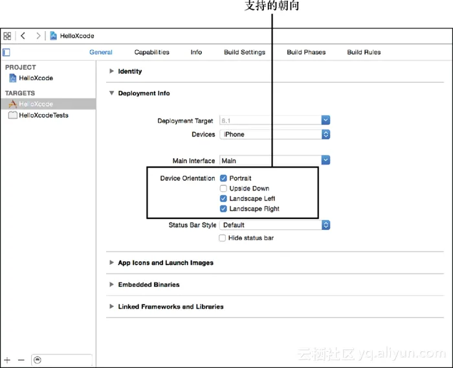Open the Info tab
The height and width of the screenshot is (368, 453).
(196, 52)
